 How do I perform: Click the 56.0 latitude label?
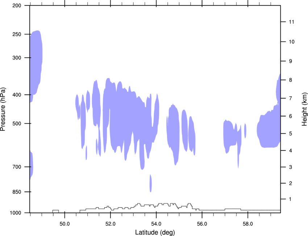tap(202, 224)
